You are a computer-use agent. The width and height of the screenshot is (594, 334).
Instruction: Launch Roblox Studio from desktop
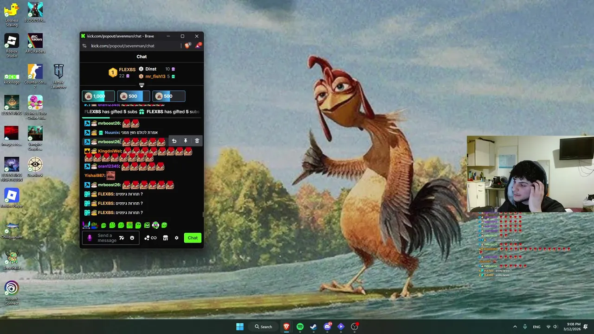12,46
